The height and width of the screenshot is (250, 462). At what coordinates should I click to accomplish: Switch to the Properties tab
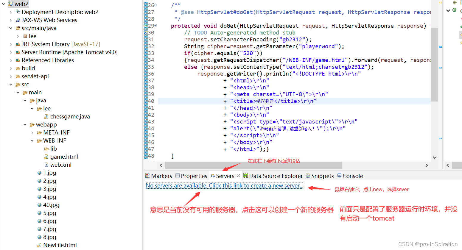(191, 176)
